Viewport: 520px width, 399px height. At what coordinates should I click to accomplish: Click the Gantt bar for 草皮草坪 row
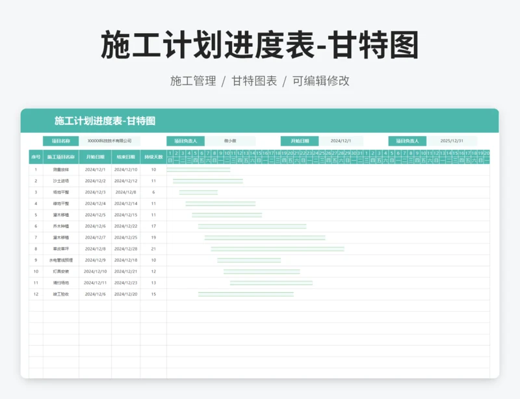(278, 249)
